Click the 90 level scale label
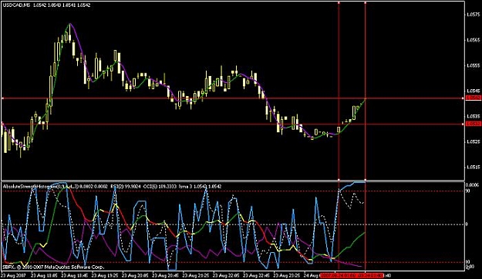This screenshot has width=482, height=279. click(467, 191)
